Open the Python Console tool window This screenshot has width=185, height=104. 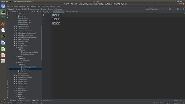click(x=47, y=101)
